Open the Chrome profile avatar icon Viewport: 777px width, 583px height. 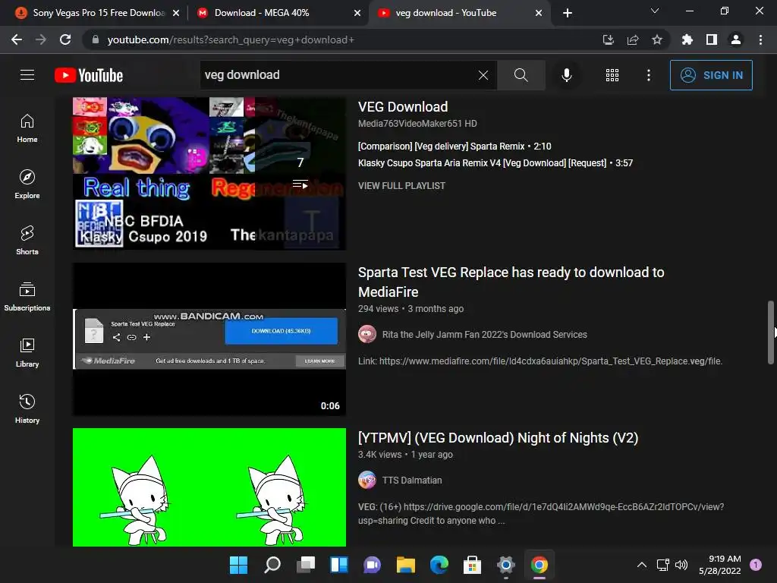(x=736, y=39)
